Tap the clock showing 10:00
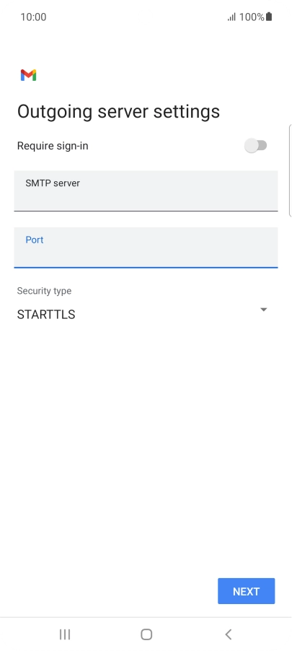292x651 pixels. (33, 17)
